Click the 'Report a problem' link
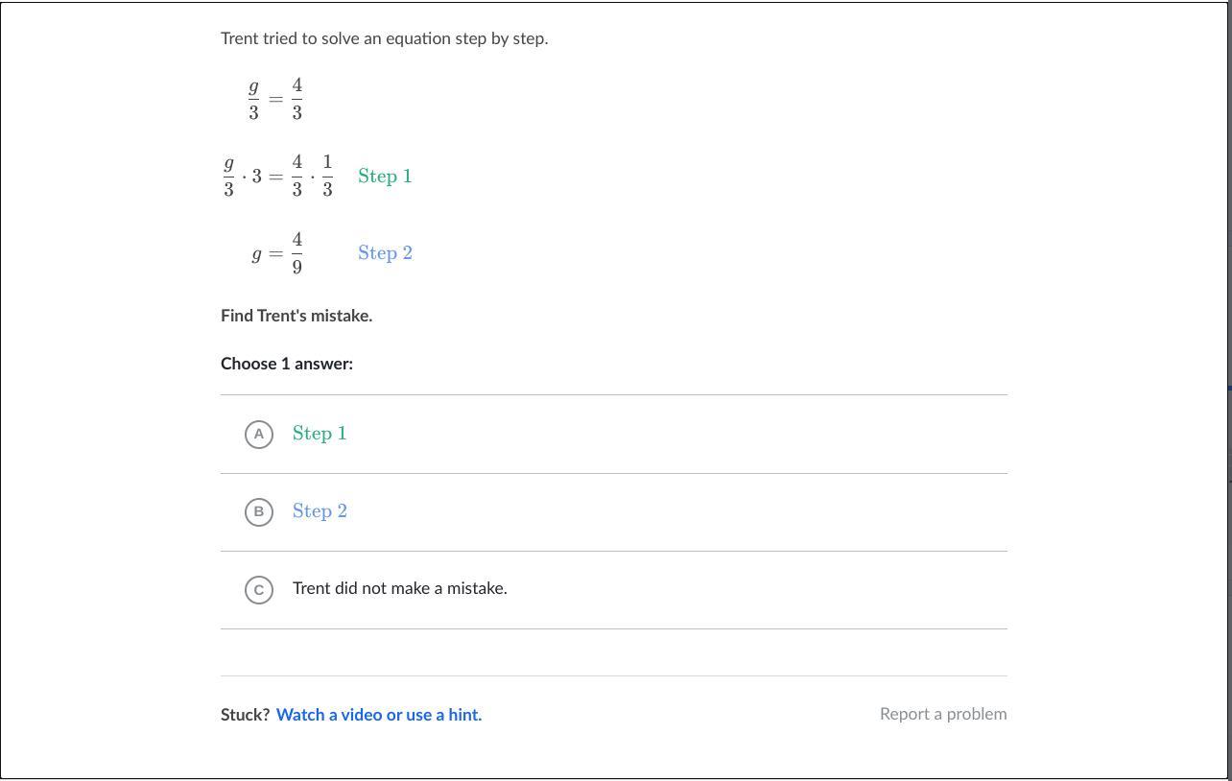1232x781 pixels. [943, 714]
